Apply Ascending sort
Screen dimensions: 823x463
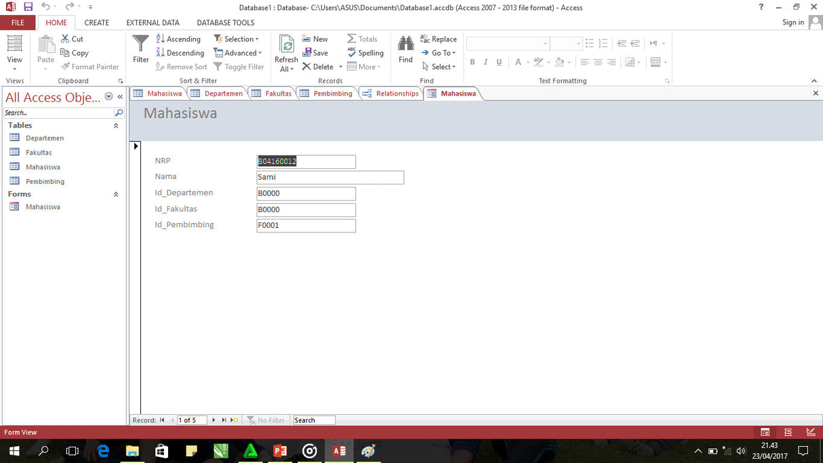178,39
